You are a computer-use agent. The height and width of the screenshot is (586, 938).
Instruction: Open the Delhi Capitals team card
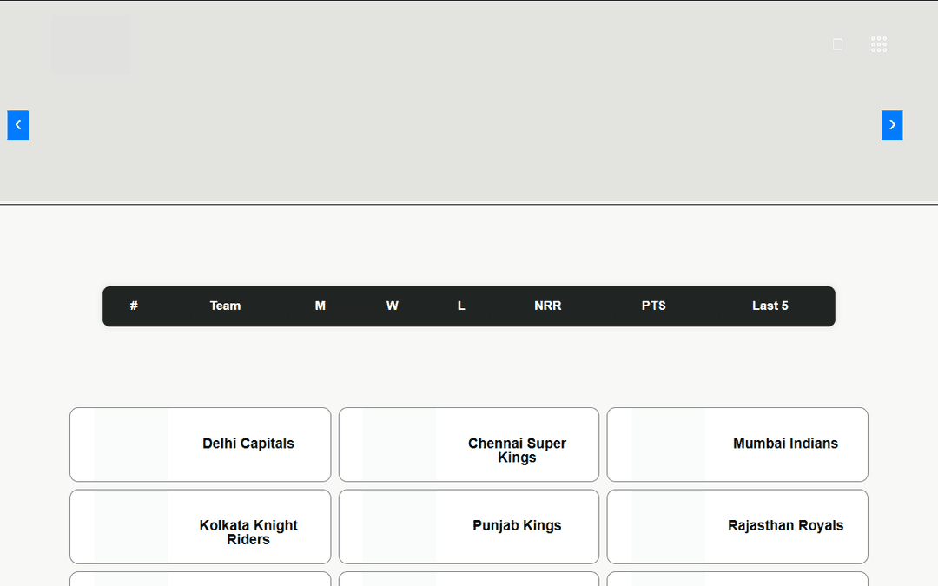[201, 444]
